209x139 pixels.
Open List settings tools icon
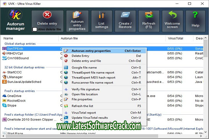pyautogui.click(x=102, y=15)
